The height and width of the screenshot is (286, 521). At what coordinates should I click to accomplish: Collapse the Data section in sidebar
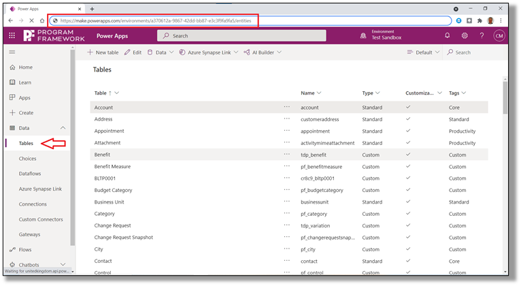tap(63, 128)
